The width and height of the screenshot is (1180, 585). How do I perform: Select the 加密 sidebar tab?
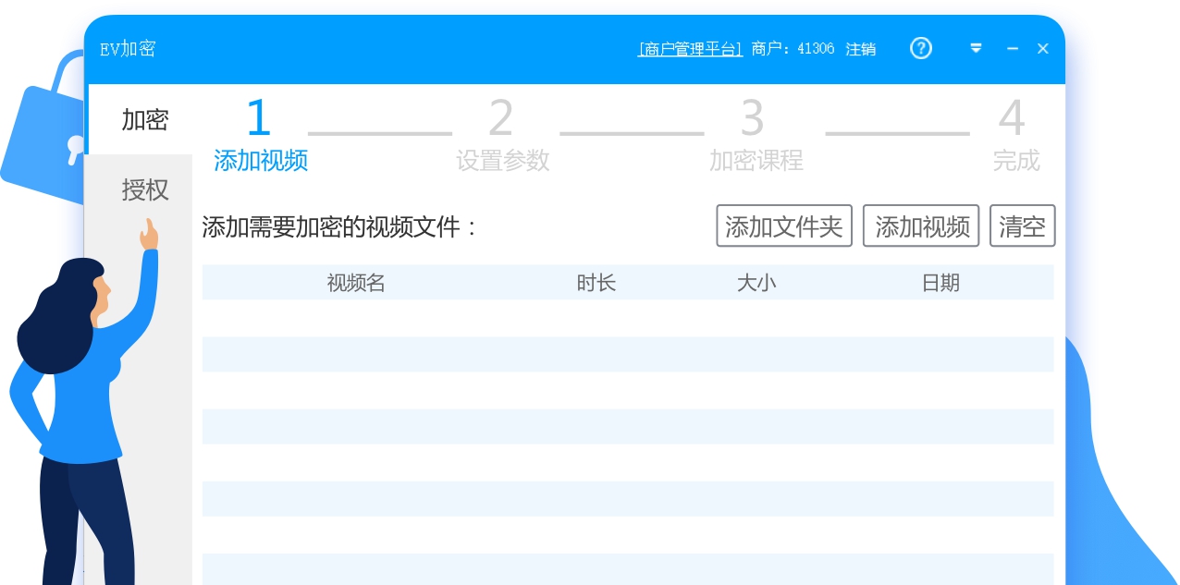point(145,119)
